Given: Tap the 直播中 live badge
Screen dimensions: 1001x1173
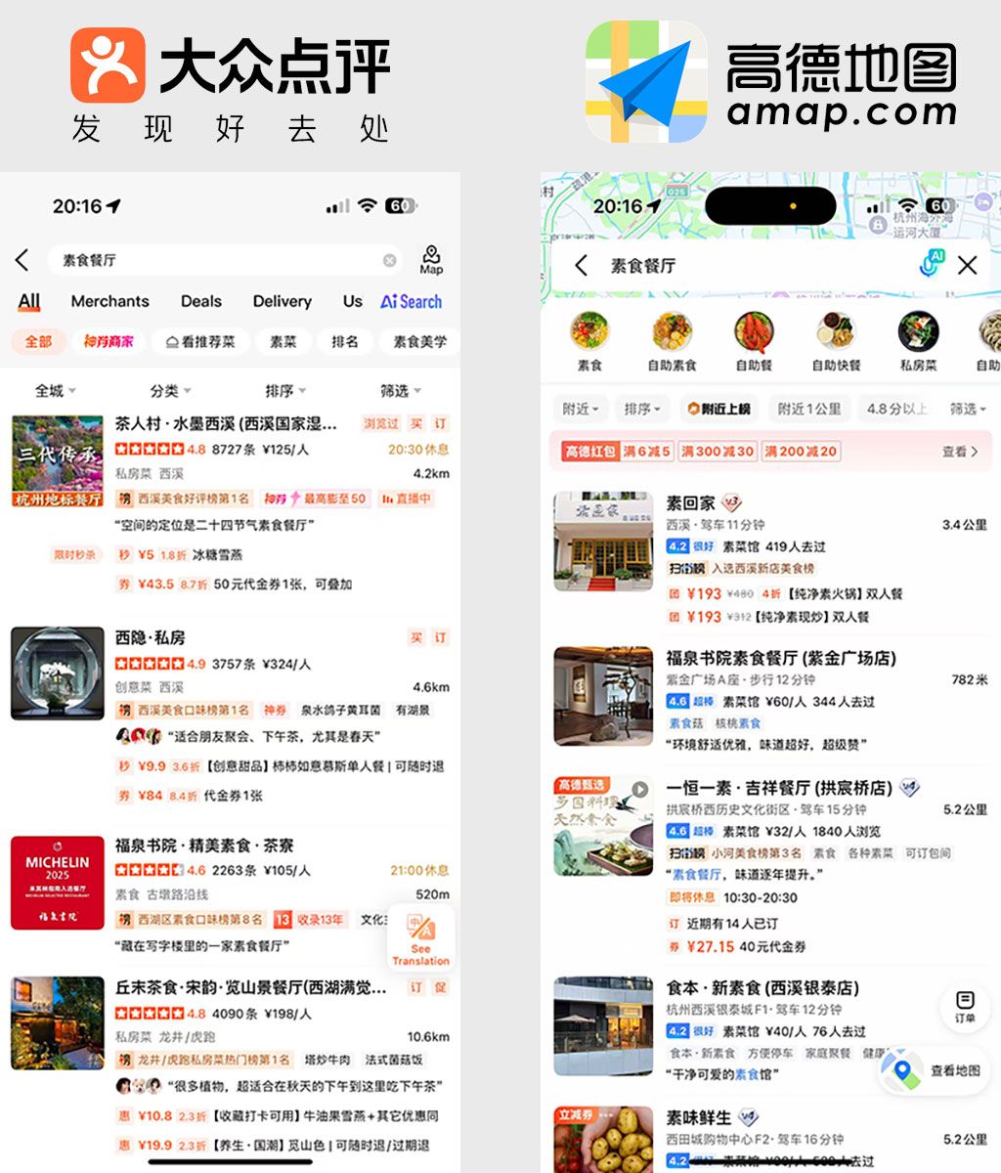Looking at the screenshot, I should point(406,499).
